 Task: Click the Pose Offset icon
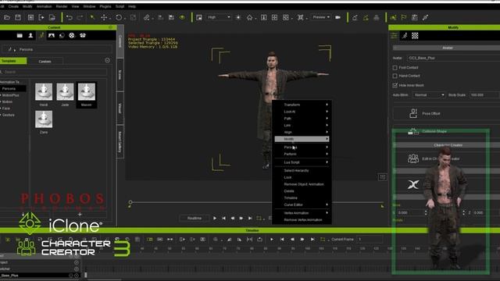coord(413,113)
